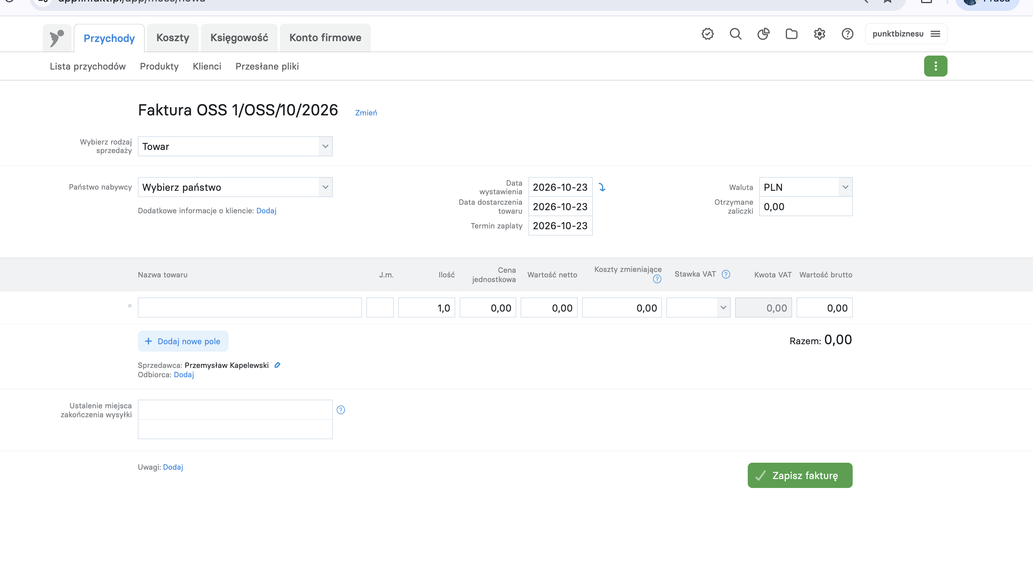Edit seller Przemysław Kapelewski pencil icon

277,365
